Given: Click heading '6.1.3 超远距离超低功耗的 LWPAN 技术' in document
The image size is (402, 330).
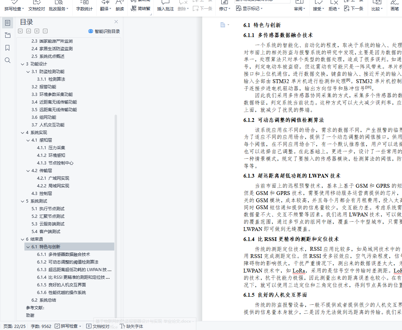Looking at the screenshot, I should (292, 176).
